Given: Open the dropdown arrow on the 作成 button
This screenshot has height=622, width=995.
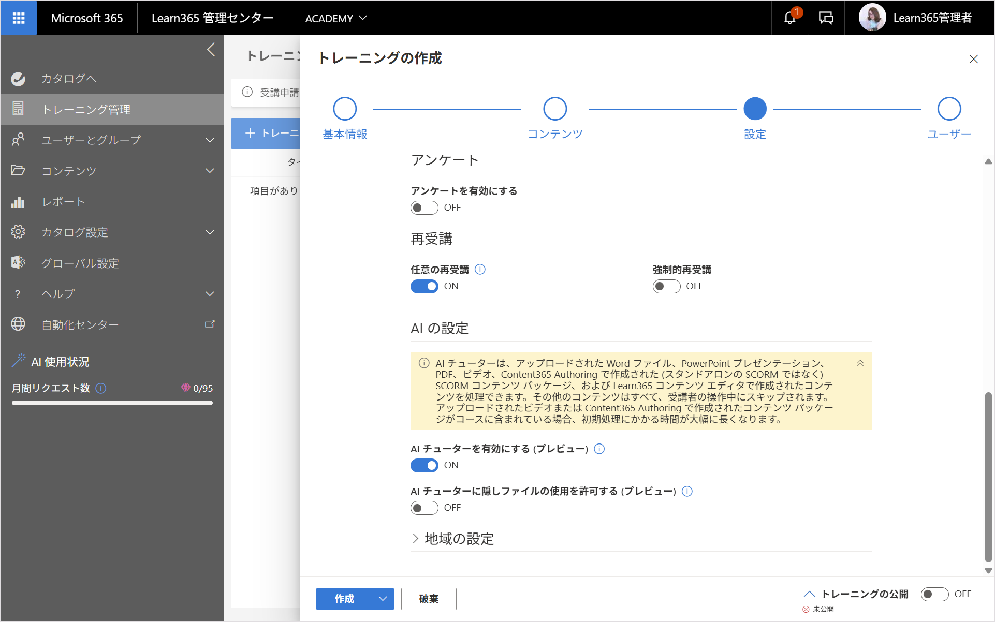Looking at the screenshot, I should (383, 599).
